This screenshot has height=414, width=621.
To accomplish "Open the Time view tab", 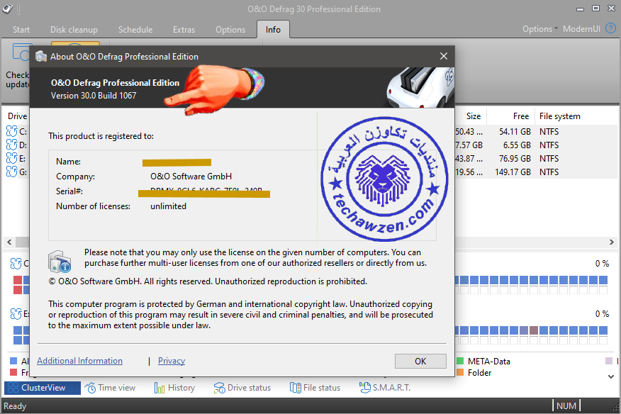I will pyautogui.click(x=111, y=388).
